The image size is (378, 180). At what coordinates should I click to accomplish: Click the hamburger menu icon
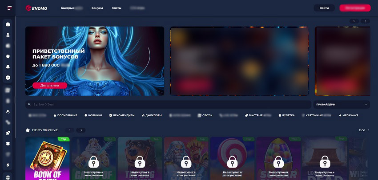click(8, 8)
